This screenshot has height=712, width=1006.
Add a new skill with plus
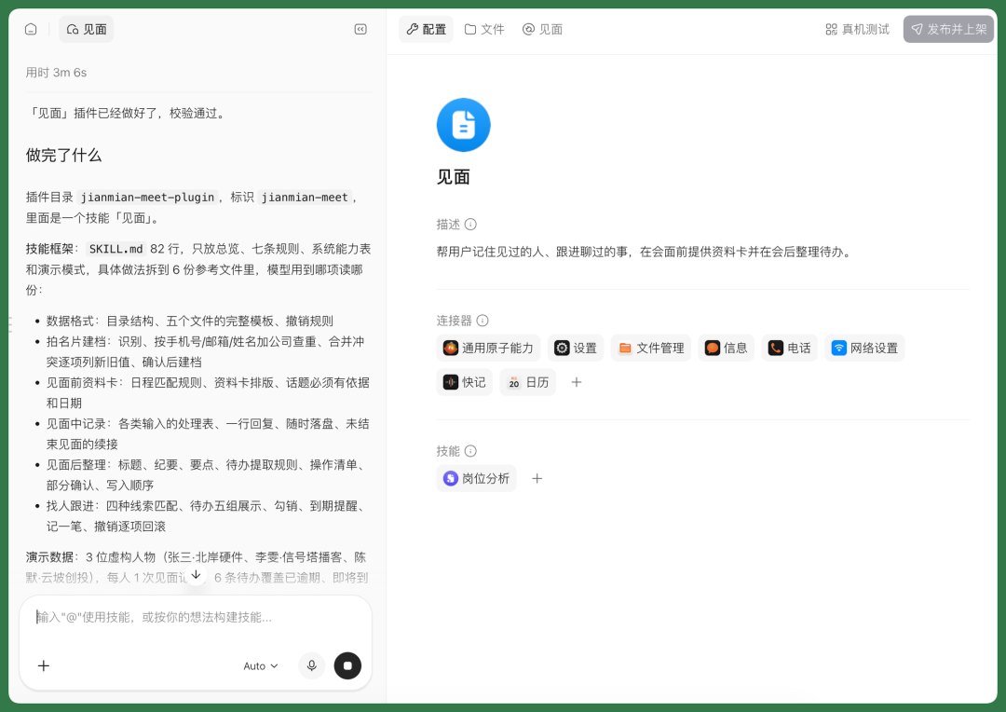pos(537,478)
